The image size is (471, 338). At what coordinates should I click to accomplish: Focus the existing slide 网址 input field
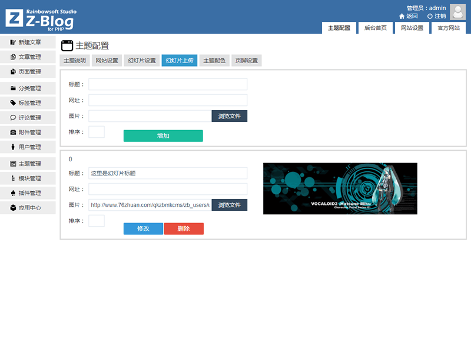click(x=168, y=189)
